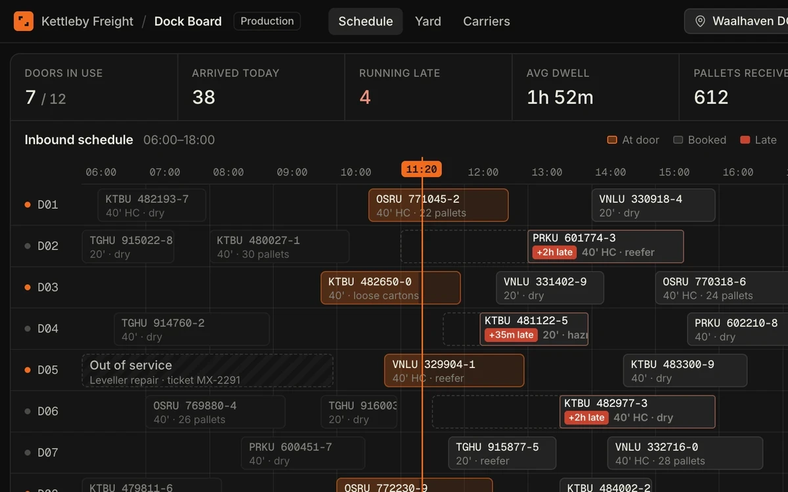This screenshot has width=788, height=492.
Task: Click the 06:00 time axis label
Action: point(101,173)
